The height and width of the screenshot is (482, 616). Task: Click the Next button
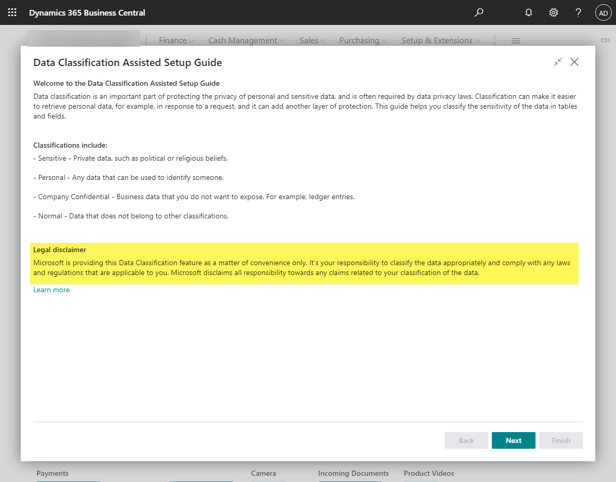click(x=514, y=440)
